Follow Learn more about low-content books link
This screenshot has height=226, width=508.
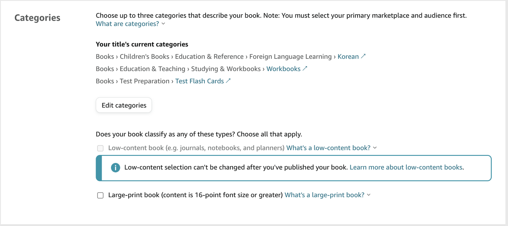click(406, 167)
